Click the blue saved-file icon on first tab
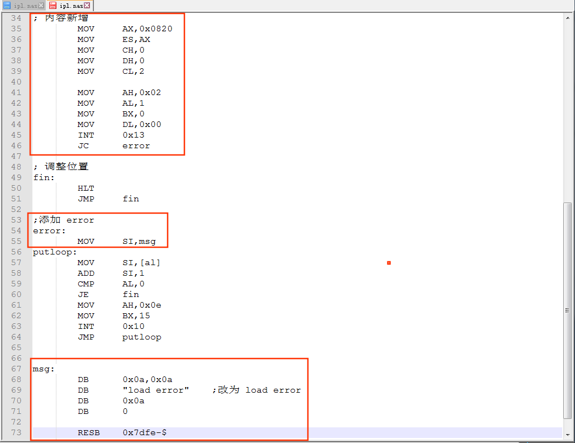The height and width of the screenshot is (443, 575). click(7, 6)
